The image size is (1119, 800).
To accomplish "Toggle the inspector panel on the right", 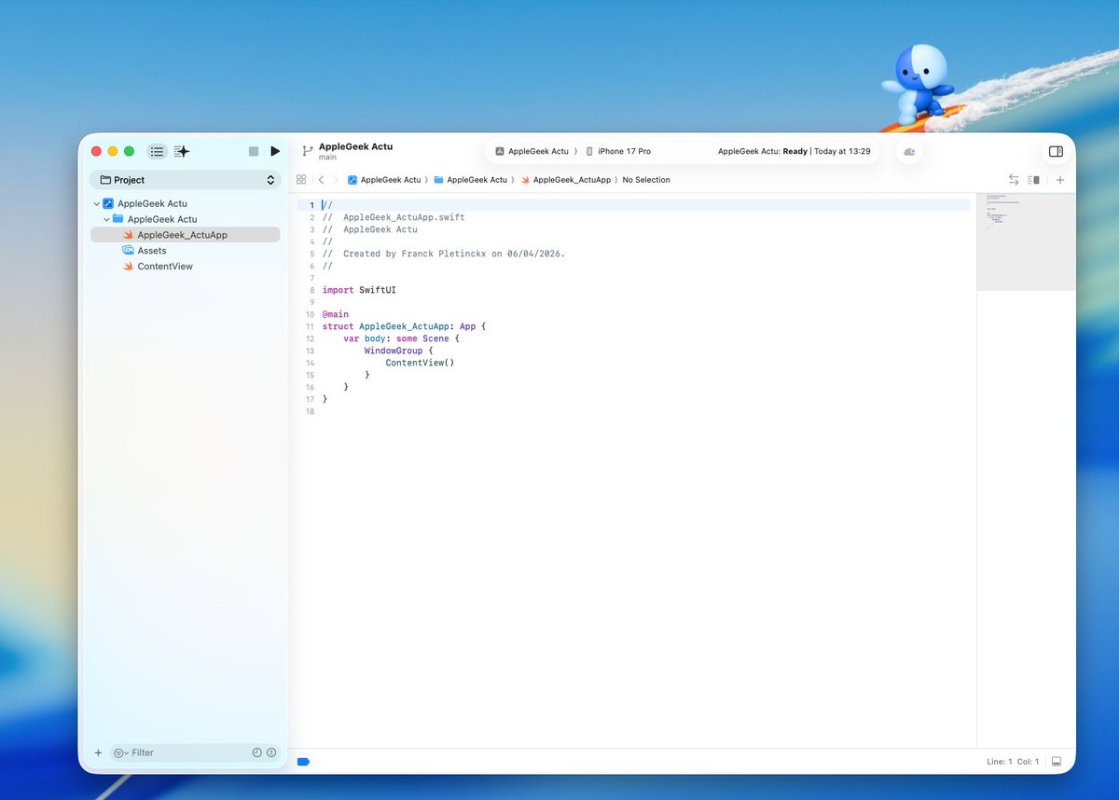I will [x=1056, y=151].
